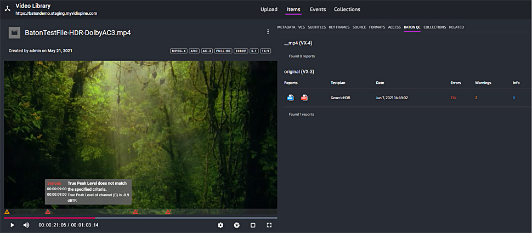Open the Subtitles tab
Image resolution: width=532 pixels, height=233 pixels.
pyautogui.click(x=316, y=27)
